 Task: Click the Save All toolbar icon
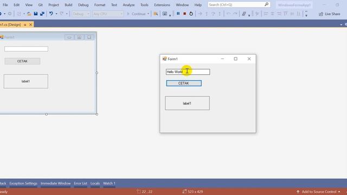tap(42, 14)
